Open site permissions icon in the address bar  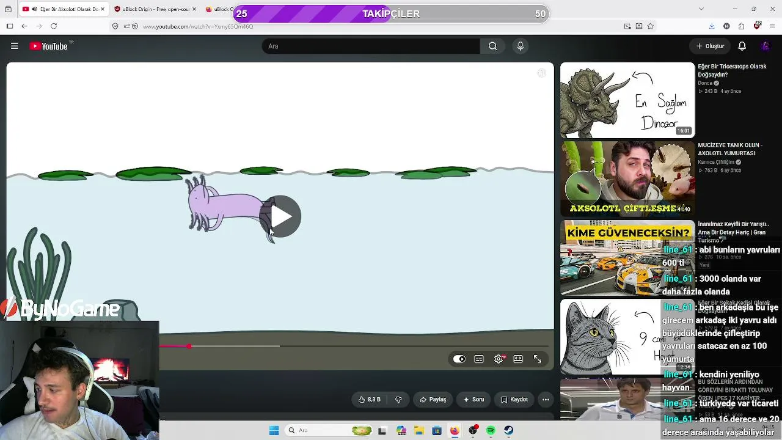[127, 26]
